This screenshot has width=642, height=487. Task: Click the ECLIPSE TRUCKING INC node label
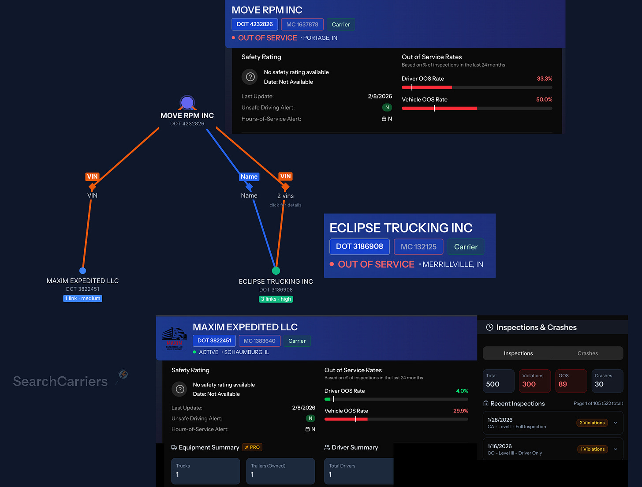(276, 281)
